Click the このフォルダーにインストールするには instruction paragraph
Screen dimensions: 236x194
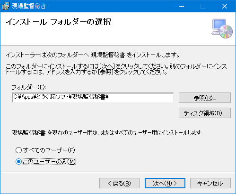tap(116, 69)
